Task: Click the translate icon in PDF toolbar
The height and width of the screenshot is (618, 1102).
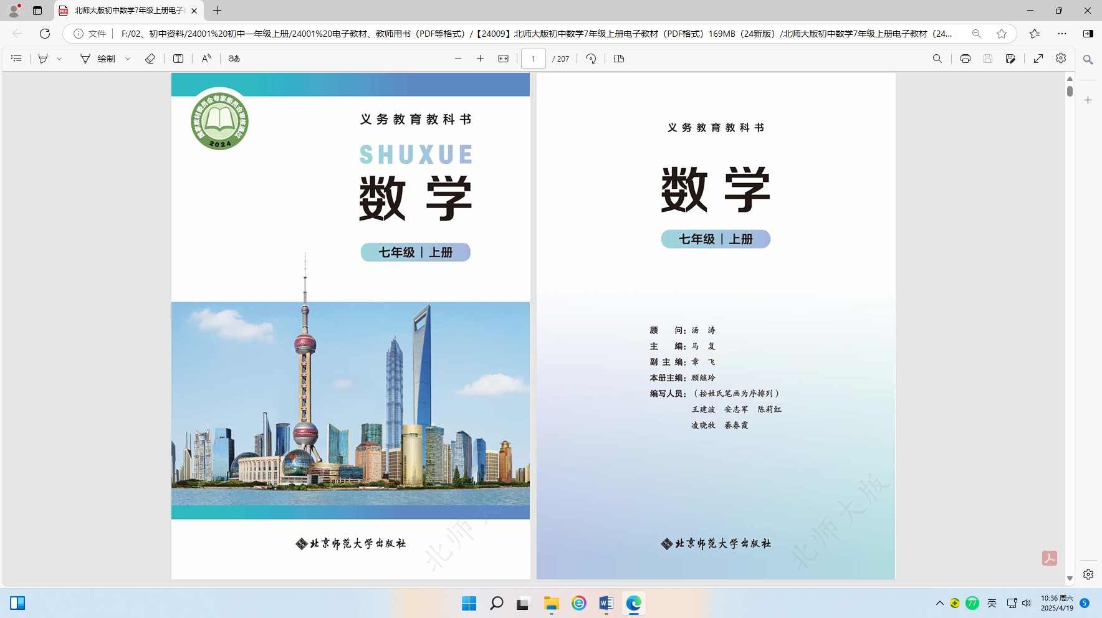Action: [234, 59]
